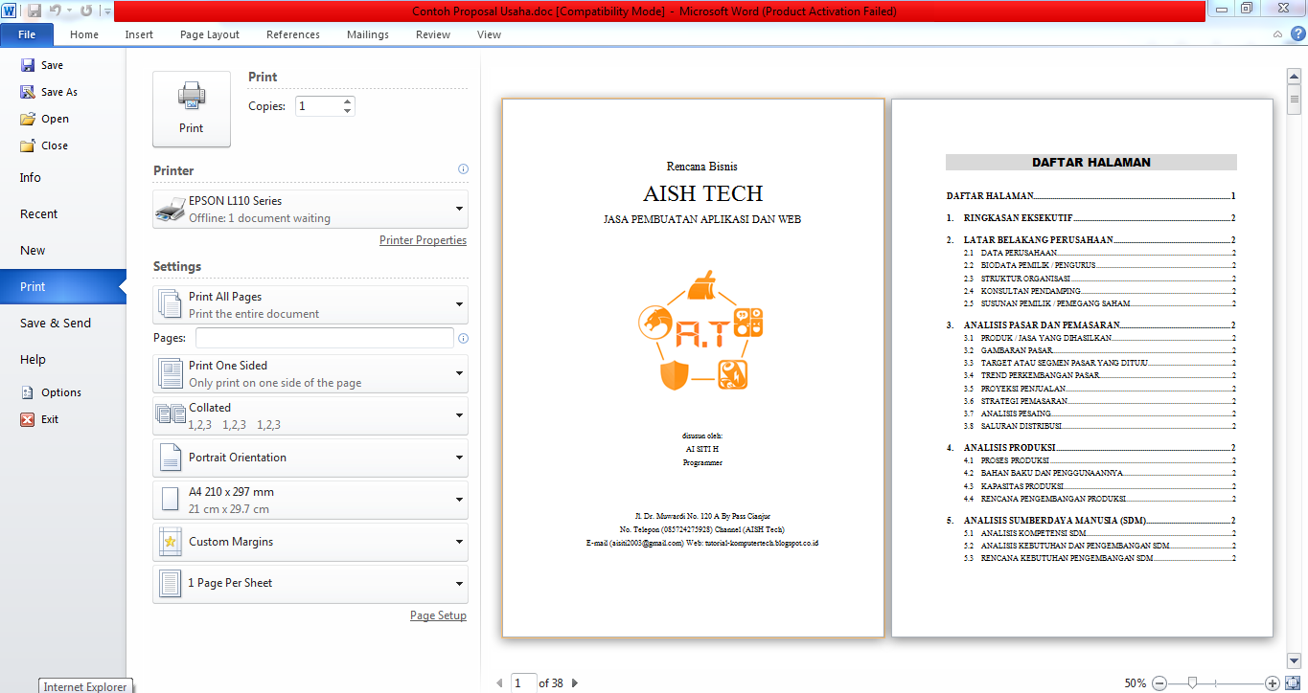Open the EPSON L110 Series printer dropdown
1308x693 pixels.
(310, 210)
